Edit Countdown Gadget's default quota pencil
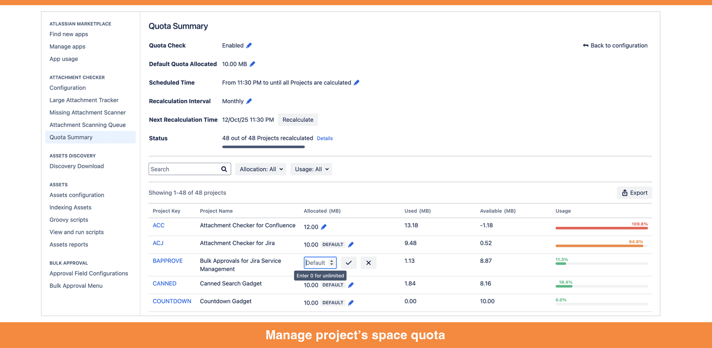Image resolution: width=712 pixels, height=348 pixels. click(x=351, y=302)
